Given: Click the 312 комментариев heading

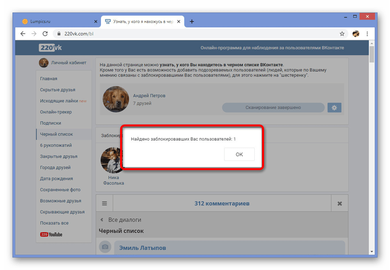Looking at the screenshot, I should click(x=222, y=203).
